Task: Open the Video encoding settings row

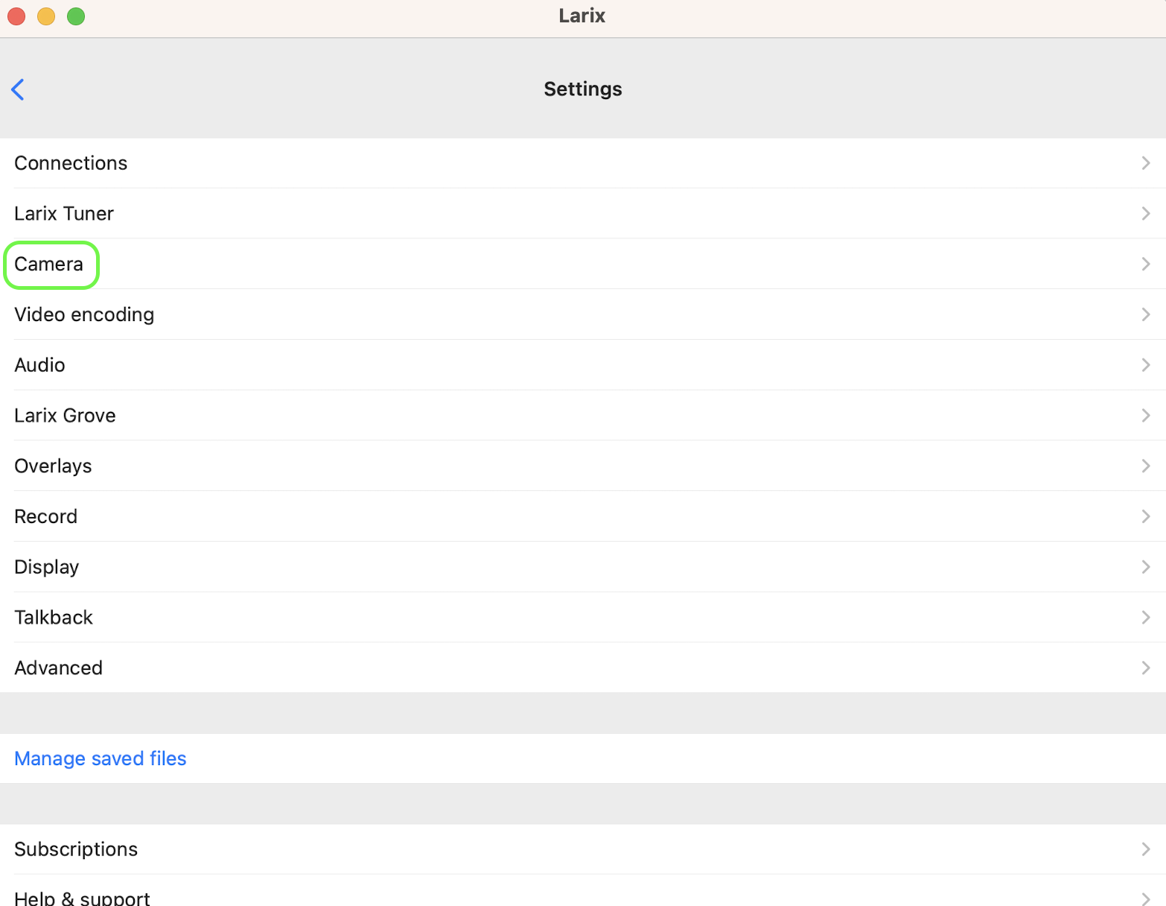Action: pyautogui.click(x=583, y=314)
